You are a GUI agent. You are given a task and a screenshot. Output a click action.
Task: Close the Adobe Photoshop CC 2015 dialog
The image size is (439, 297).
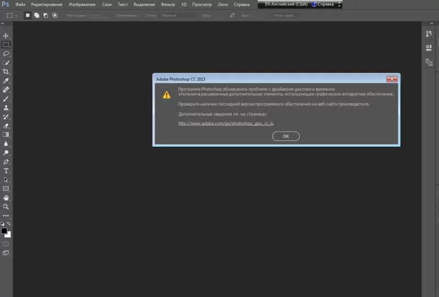[x=392, y=79]
